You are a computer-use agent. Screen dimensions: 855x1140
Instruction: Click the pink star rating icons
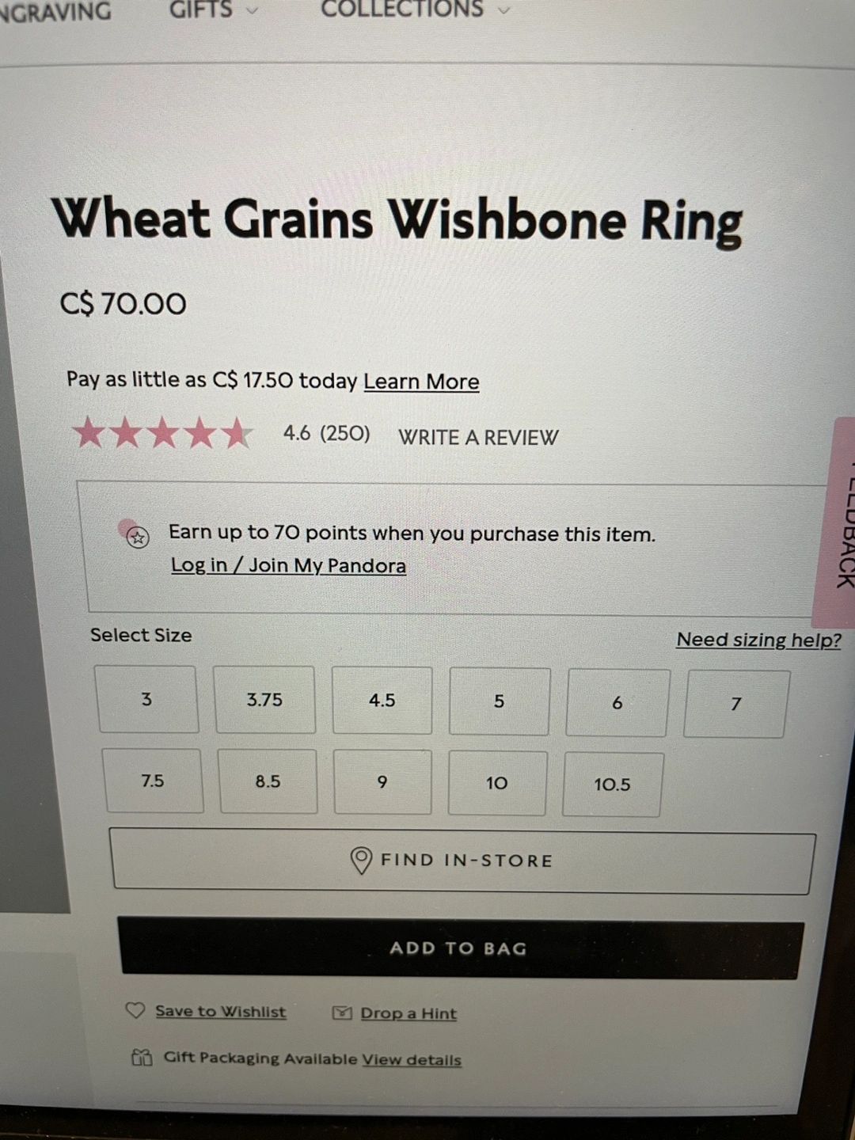click(x=162, y=434)
